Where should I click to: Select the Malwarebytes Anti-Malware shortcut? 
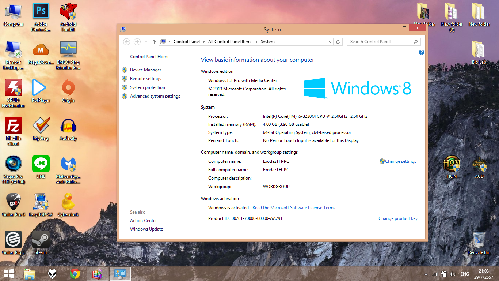[x=68, y=169]
